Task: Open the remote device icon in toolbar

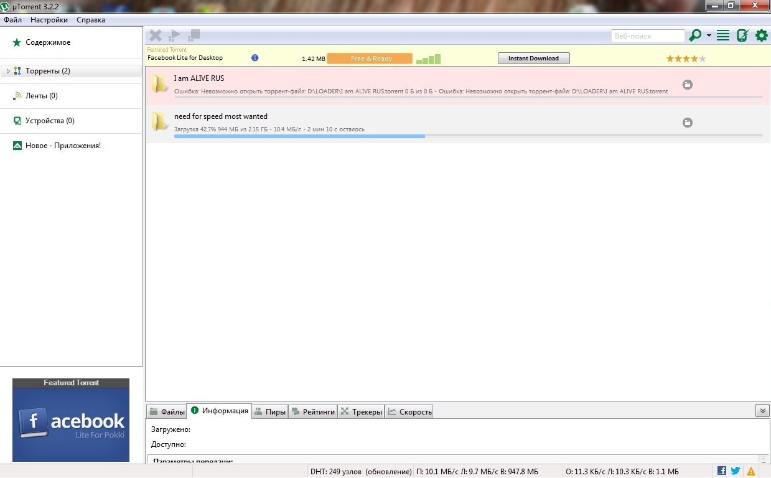Action: point(742,35)
